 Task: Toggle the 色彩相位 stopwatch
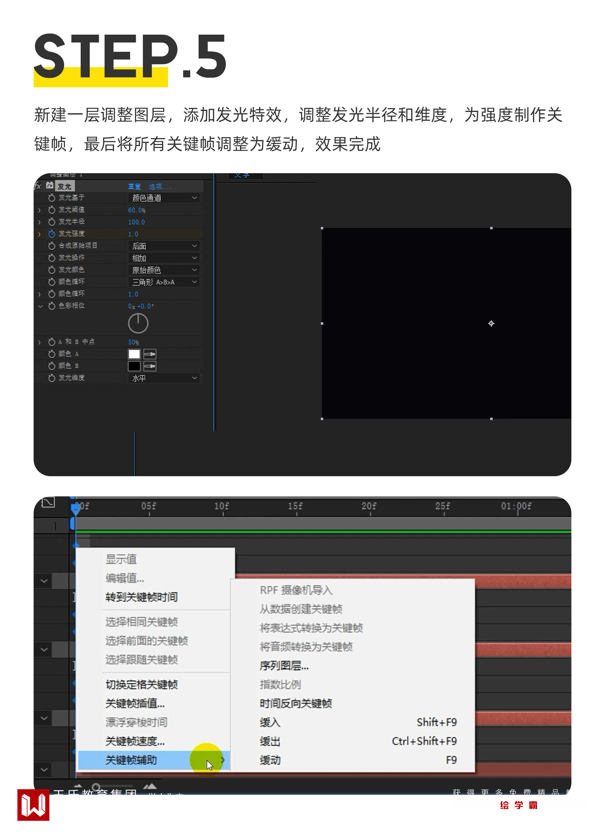point(52,306)
